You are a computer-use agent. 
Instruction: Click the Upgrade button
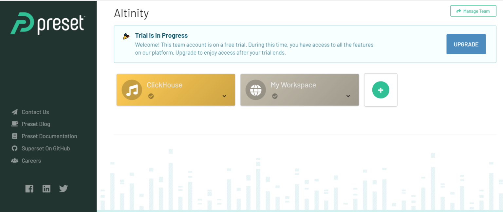[466, 44]
